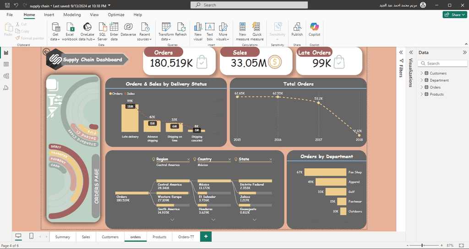This screenshot has height=249, width=469.
Task: Open Transform data queries
Action: (x=166, y=32)
